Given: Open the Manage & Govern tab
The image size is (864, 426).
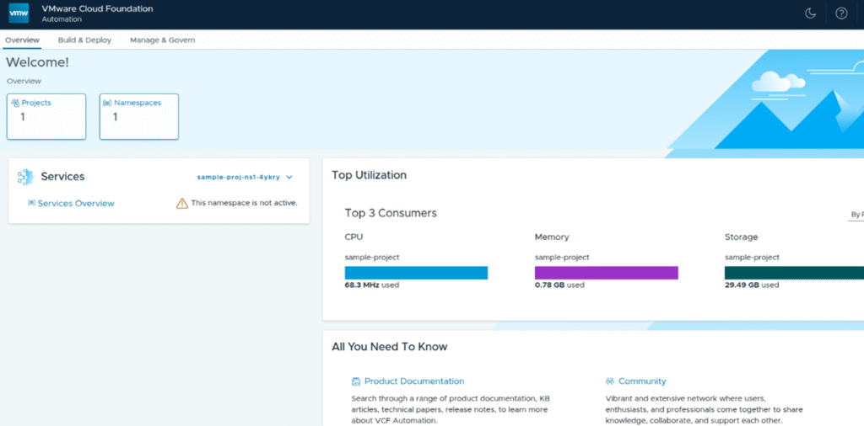Looking at the screenshot, I should [162, 40].
